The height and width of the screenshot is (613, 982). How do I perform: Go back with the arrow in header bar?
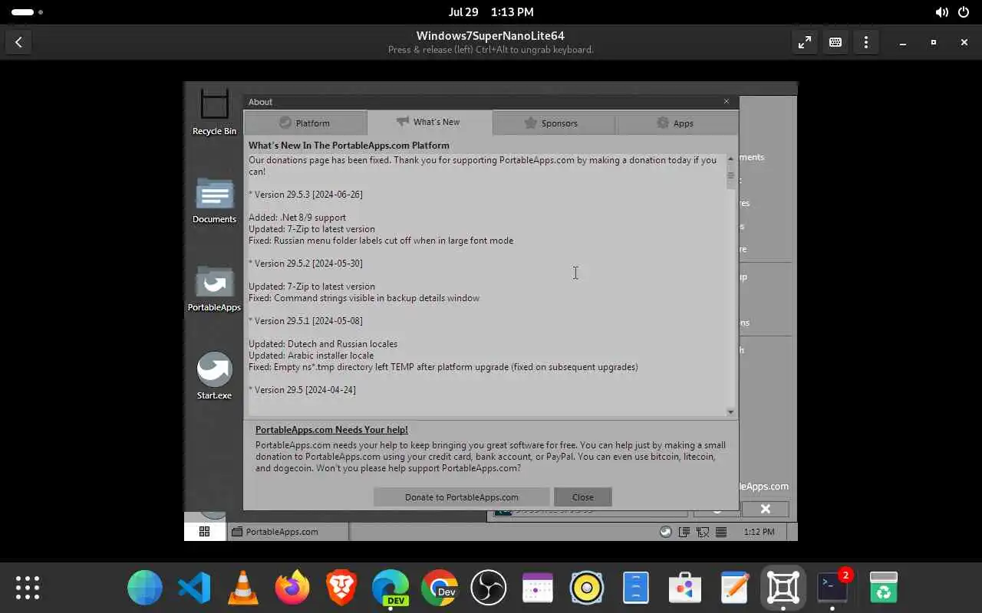(18, 42)
